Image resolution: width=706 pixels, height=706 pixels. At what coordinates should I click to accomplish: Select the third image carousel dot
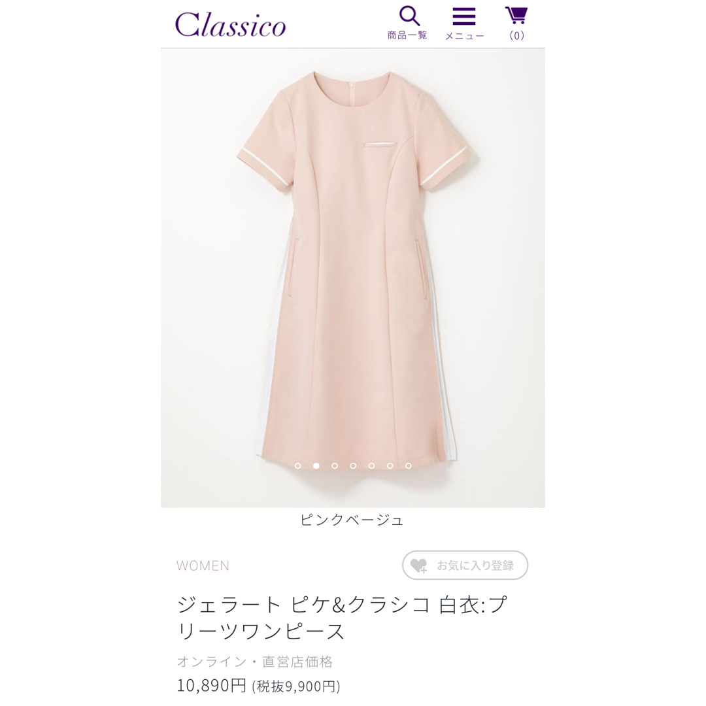(x=335, y=465)
